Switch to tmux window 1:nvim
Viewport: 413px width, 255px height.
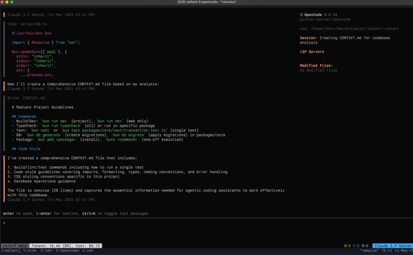coord(29,251)
